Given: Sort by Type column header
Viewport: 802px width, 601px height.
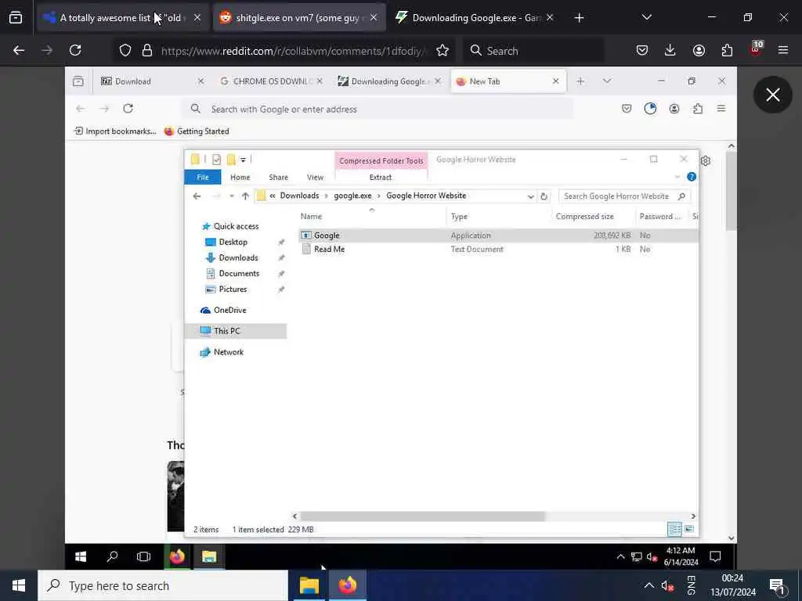Looking at the screenshot, I should pyautogui.click(x=459, y=217).
